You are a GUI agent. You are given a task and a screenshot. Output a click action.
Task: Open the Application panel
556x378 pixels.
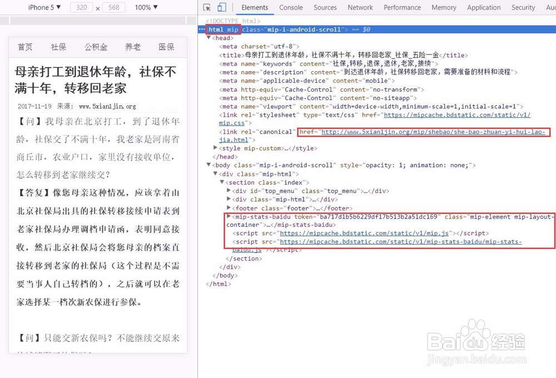pos(484,8)
